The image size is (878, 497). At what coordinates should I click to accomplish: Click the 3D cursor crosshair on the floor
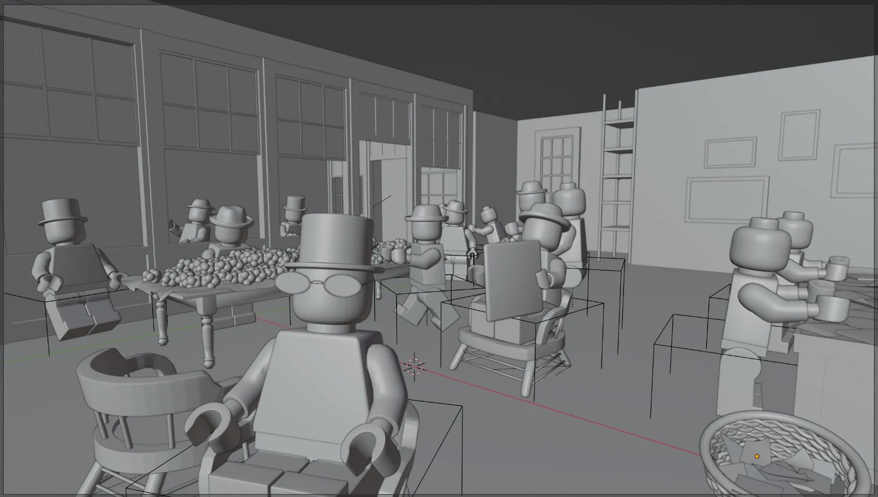coord(414,366)
